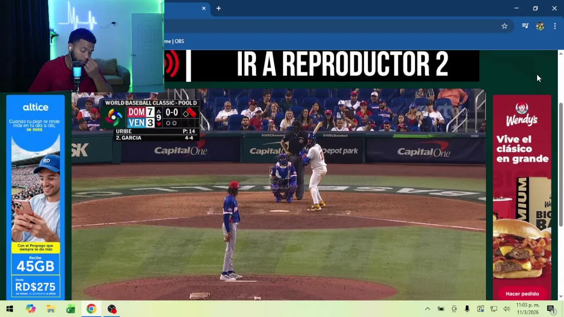
Task: Click the RD$275 price in Altice ad
Action: coord(36,287)
